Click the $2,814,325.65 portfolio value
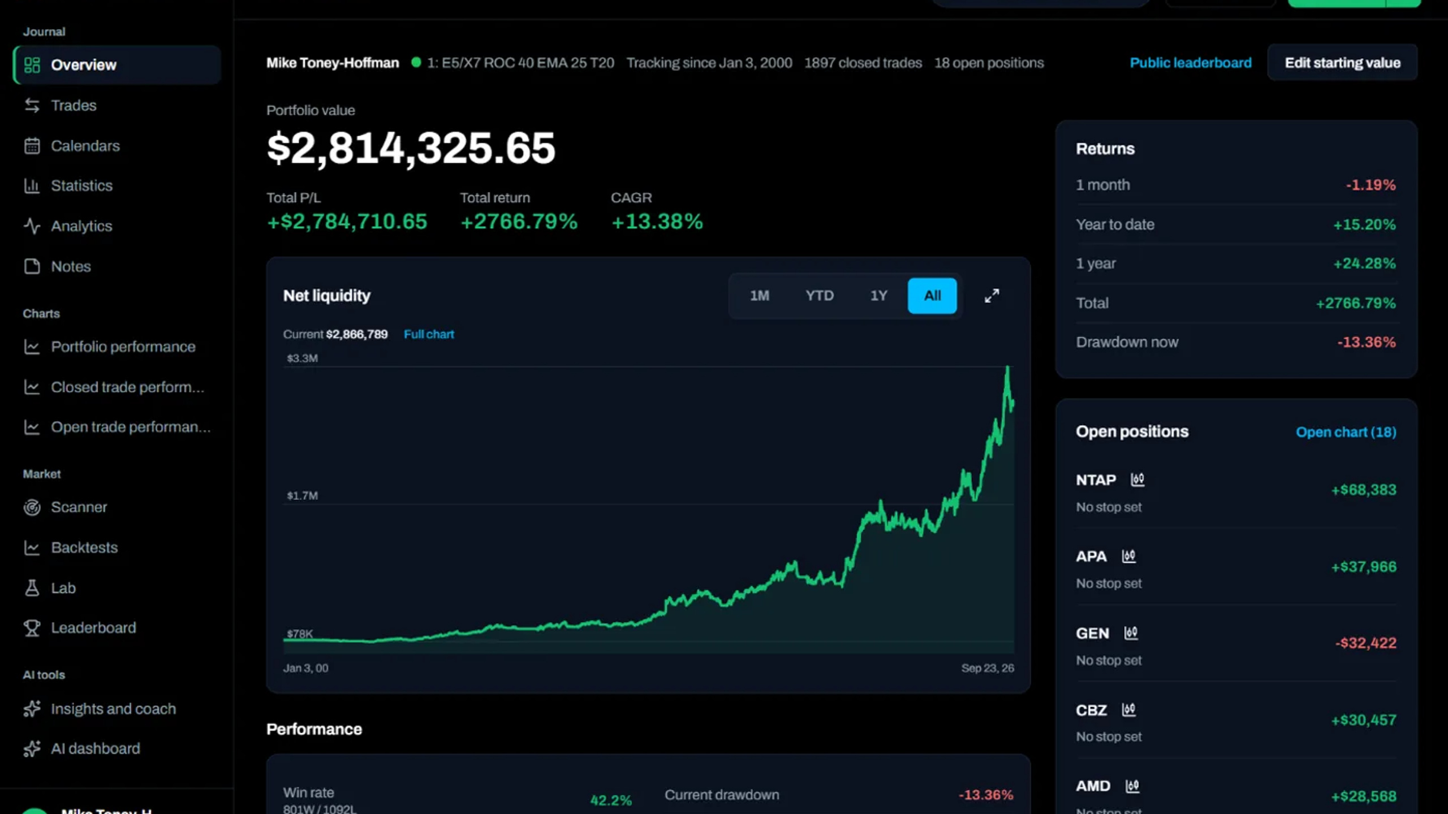Image resolution: width=1448 pixels, height=814 pixels. point(411,148)
